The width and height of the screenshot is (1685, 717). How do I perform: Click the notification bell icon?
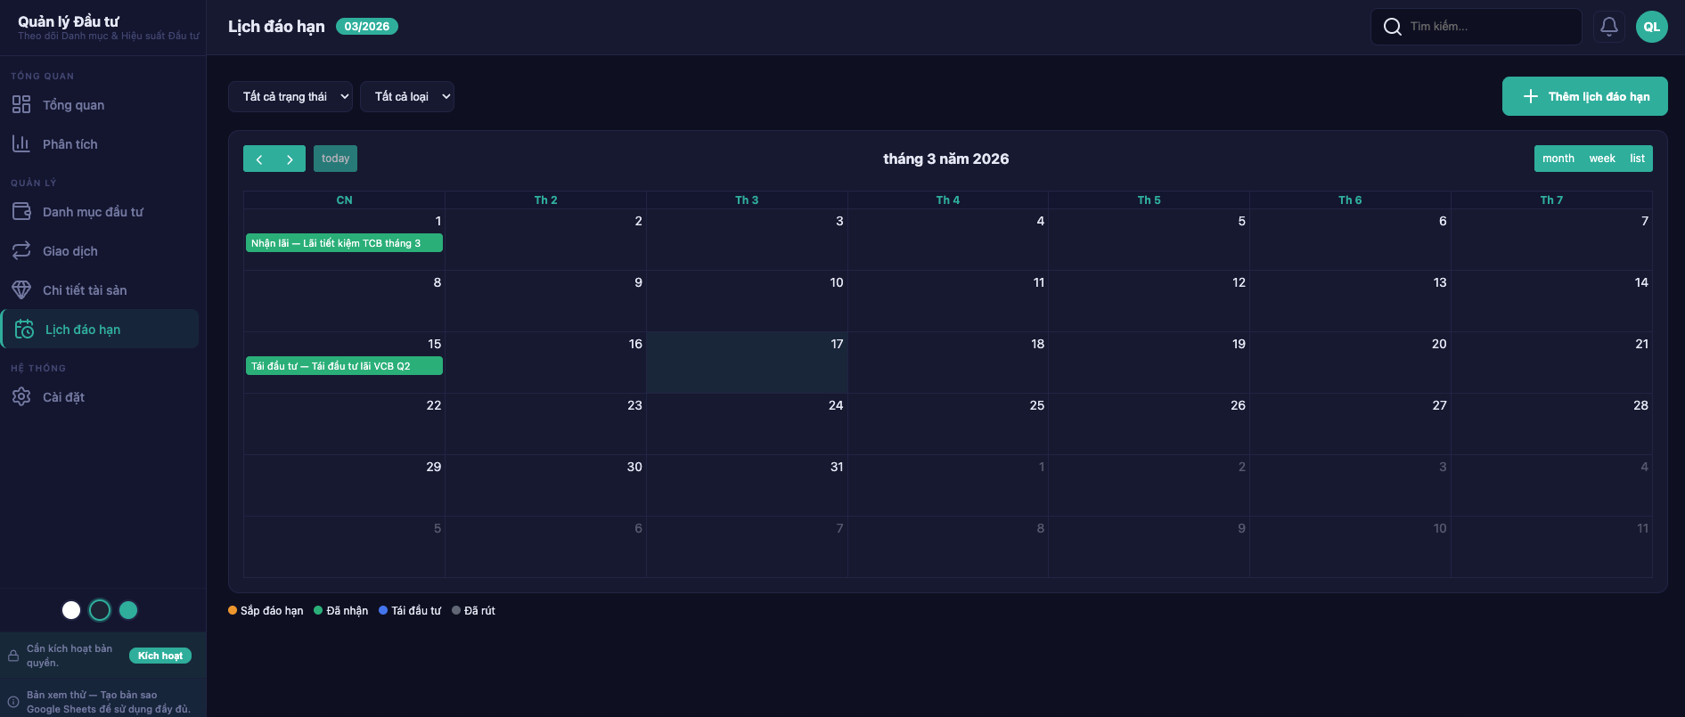[1608, 27]
